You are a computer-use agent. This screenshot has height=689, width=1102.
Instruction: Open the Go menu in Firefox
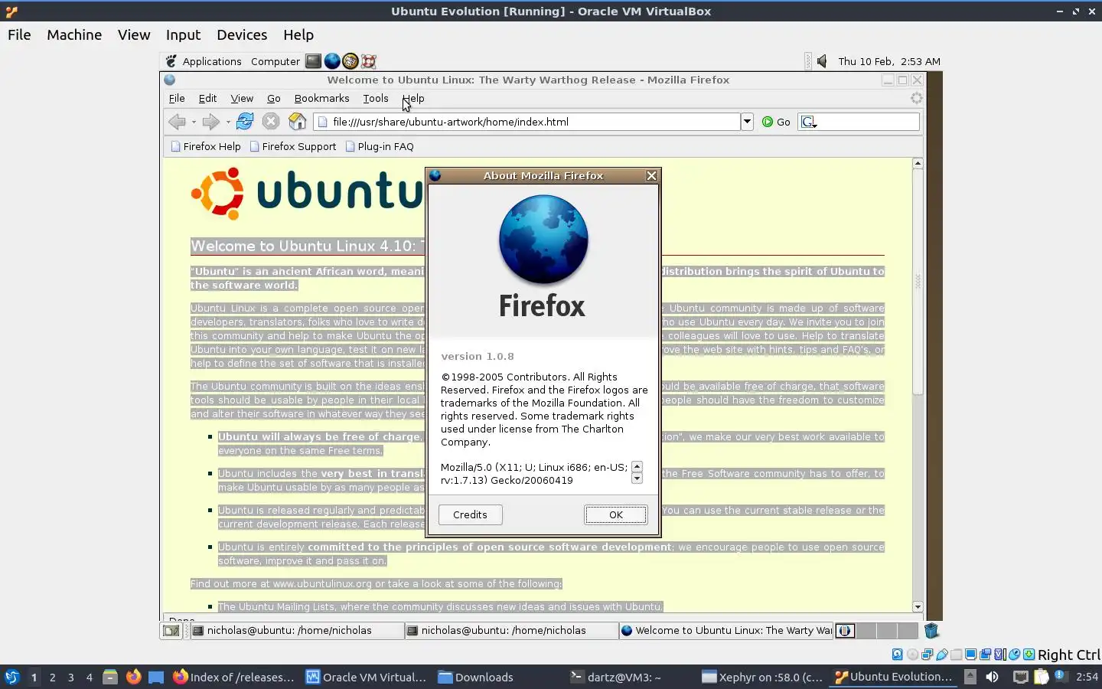coord(274,98)
